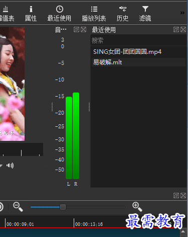Open the Recent (最近使用) toolbar button
Screen dimensions: 188x237
click(x=59, y=14)
